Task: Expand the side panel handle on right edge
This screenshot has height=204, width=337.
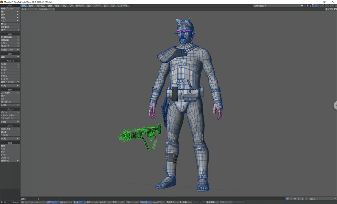Action: coord(335,105)
